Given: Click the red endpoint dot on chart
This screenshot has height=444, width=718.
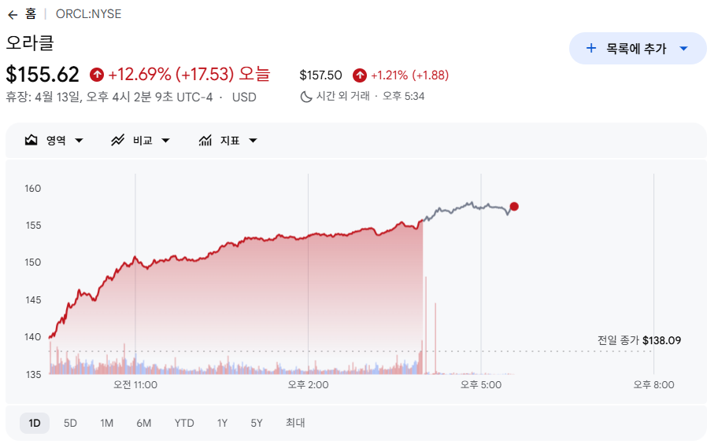Looking at the screenshot, I should [x=514, y=207].
